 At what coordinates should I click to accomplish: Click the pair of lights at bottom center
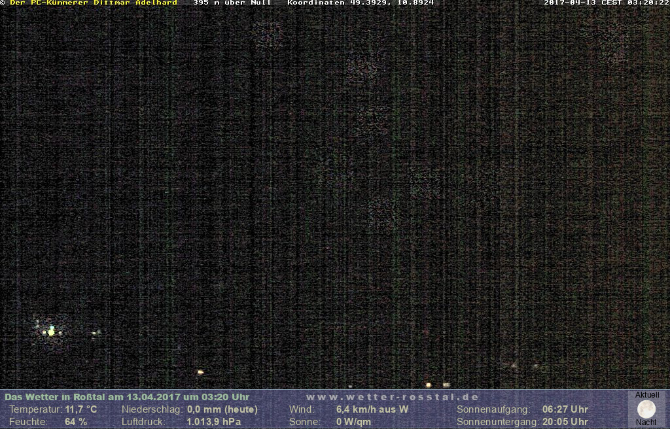point(437,385)
